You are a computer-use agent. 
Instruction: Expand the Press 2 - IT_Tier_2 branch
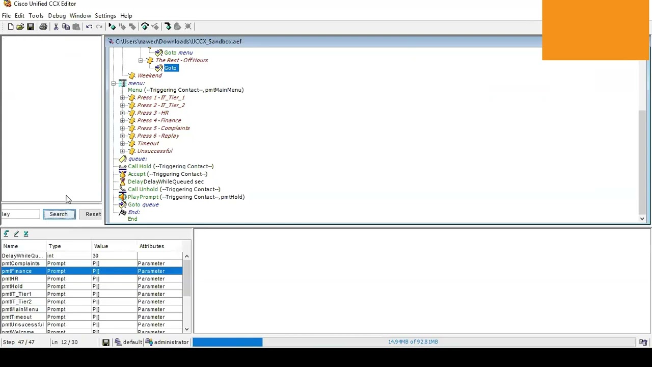122,105
